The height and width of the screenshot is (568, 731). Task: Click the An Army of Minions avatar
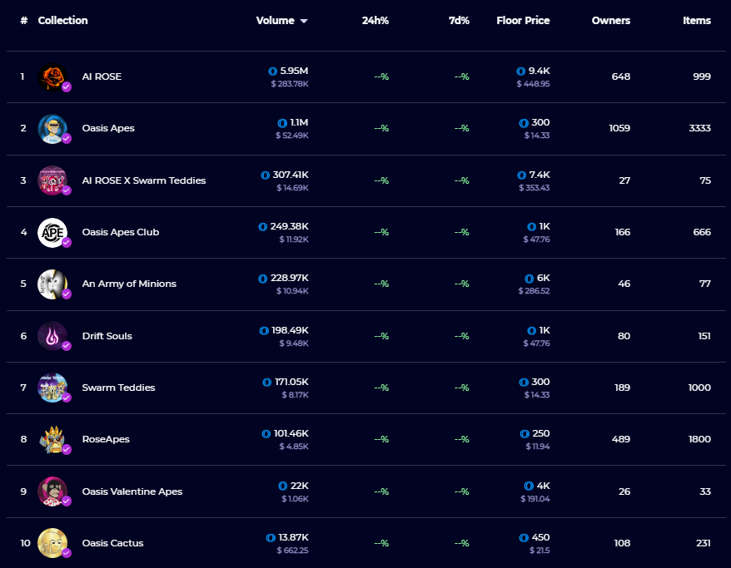click(53, 284)
